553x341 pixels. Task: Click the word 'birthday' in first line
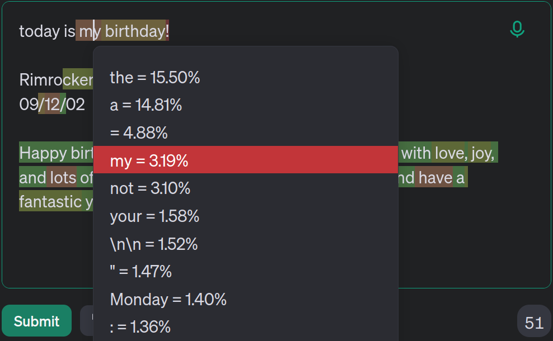pyautogui.click(x=135, y=31)
